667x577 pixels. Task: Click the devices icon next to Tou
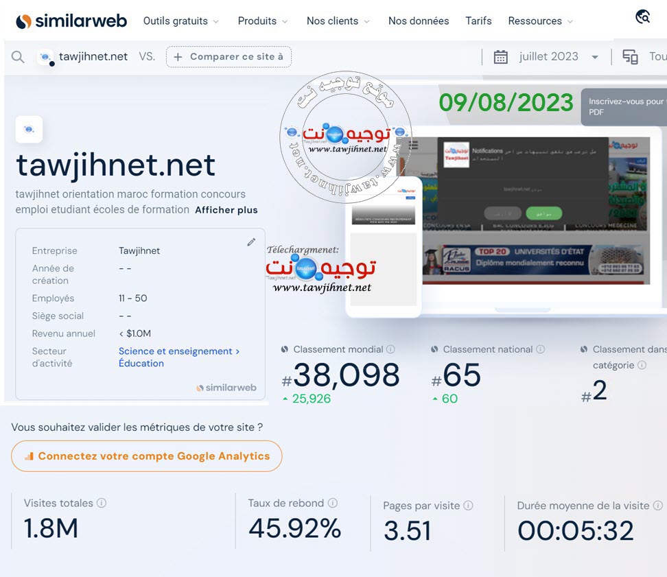tap(630, 56)
